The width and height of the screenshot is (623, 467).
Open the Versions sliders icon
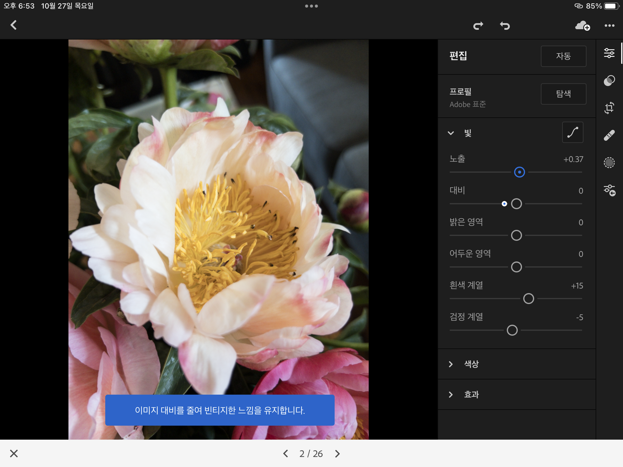coord(609,190)
